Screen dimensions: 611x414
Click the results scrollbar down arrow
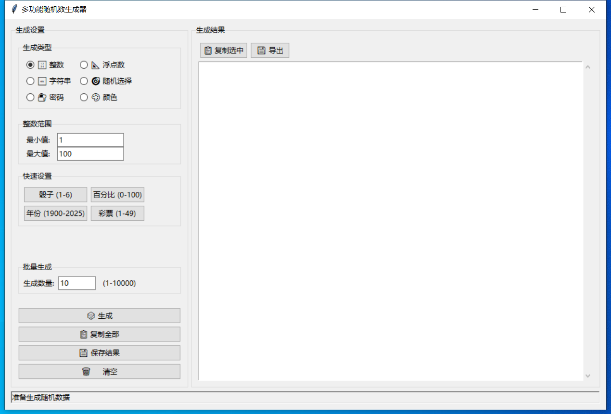point(587,376)
